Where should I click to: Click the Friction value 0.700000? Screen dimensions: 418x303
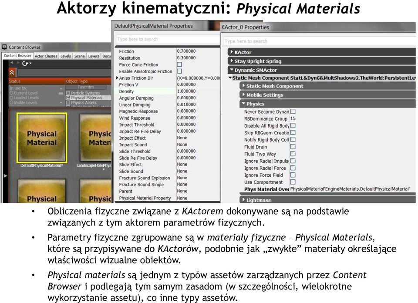pyautogui.click(x=187, y=51)
